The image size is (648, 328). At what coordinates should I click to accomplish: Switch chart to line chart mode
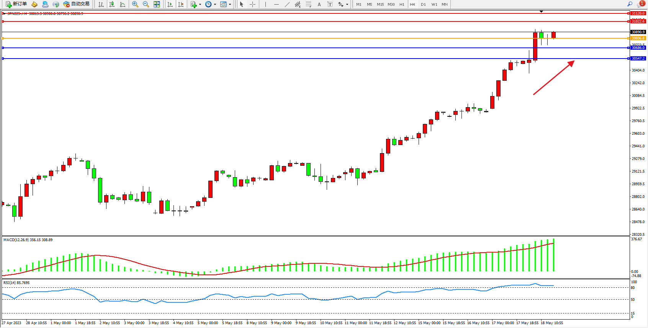[x=123, y=4]
